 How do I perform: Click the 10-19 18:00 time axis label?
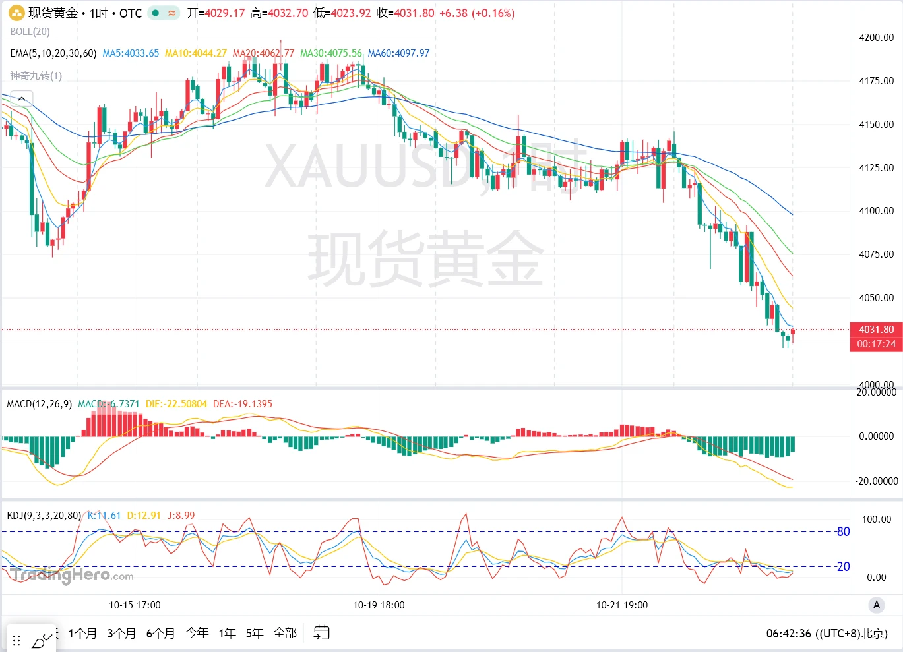point(379,605)
